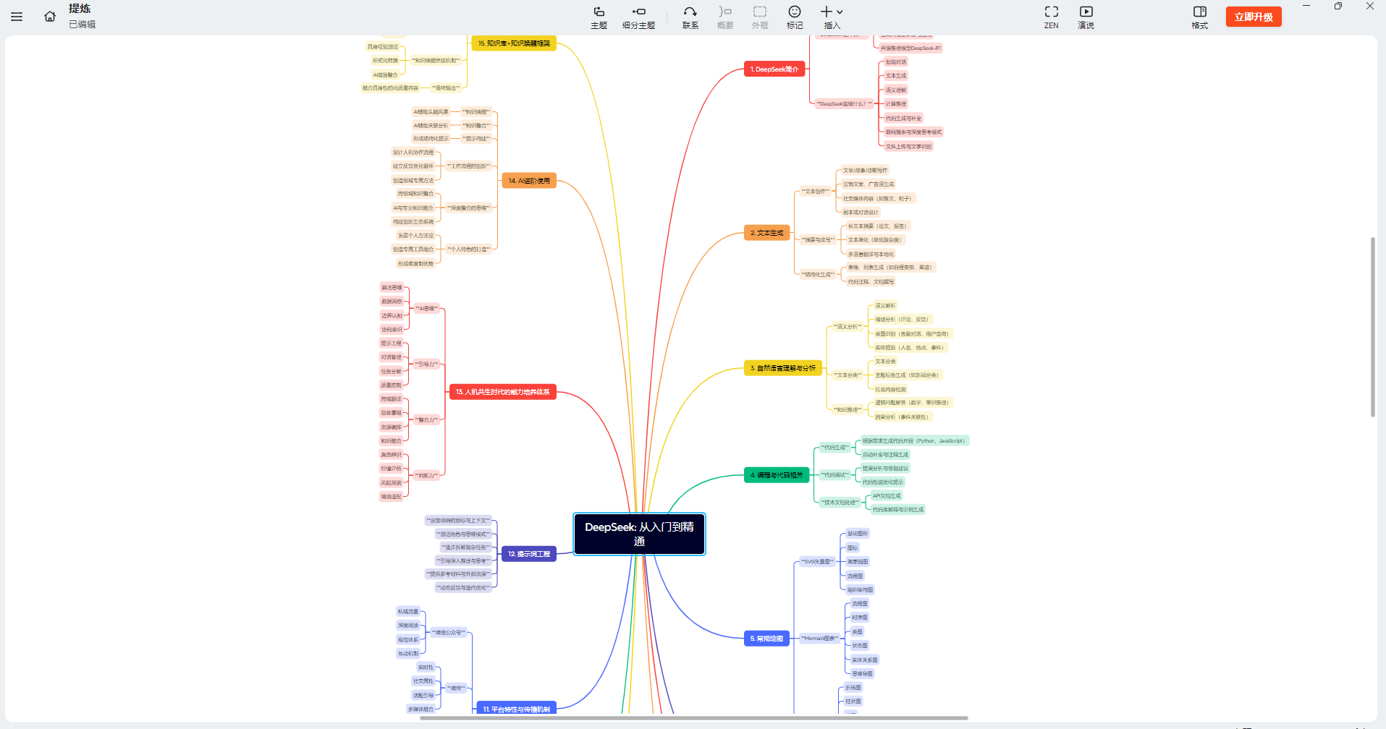Click subtopic **引导力**
The width and height of the screenshot is (1386, 729).
coord(426,364)
